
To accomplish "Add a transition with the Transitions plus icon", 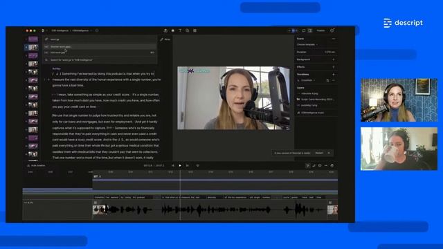I will (x=334, y=74).
